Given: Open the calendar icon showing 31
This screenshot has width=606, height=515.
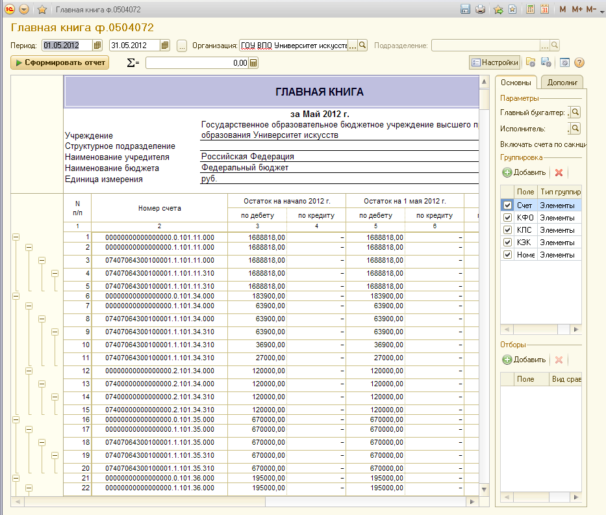Looking at the screenshot, I should (544, 9).
